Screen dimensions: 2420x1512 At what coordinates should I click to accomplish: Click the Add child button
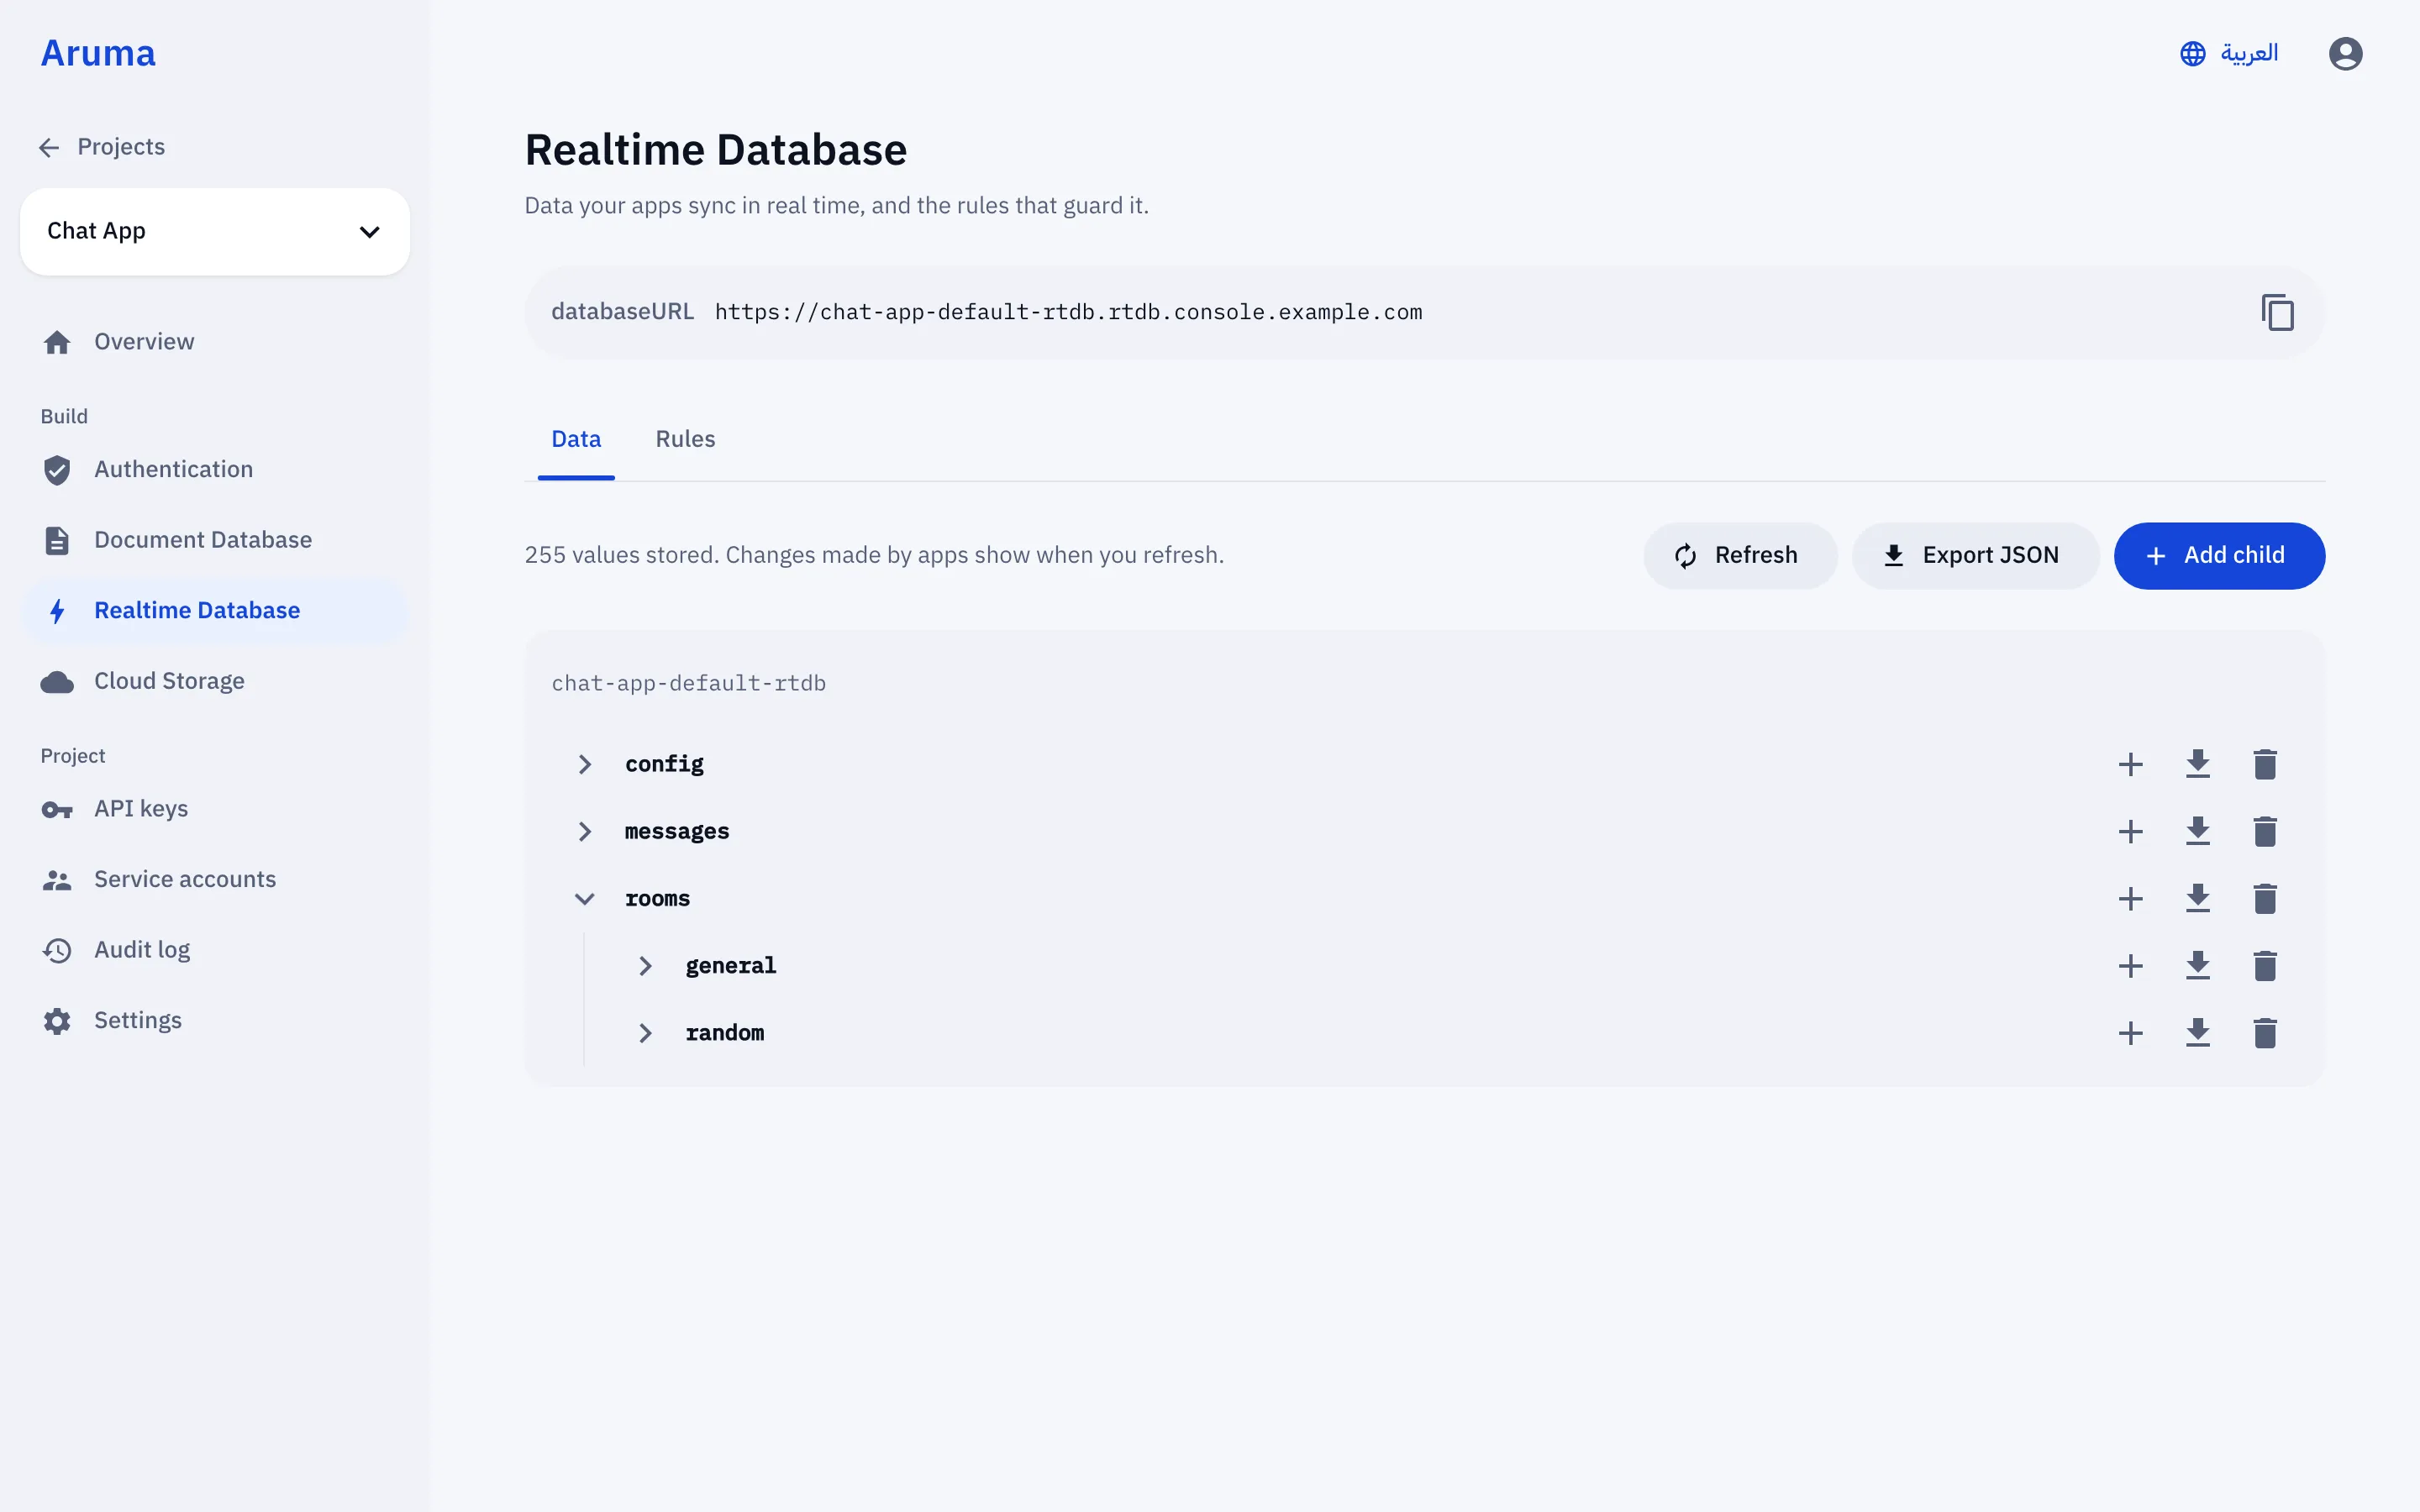2219,555
